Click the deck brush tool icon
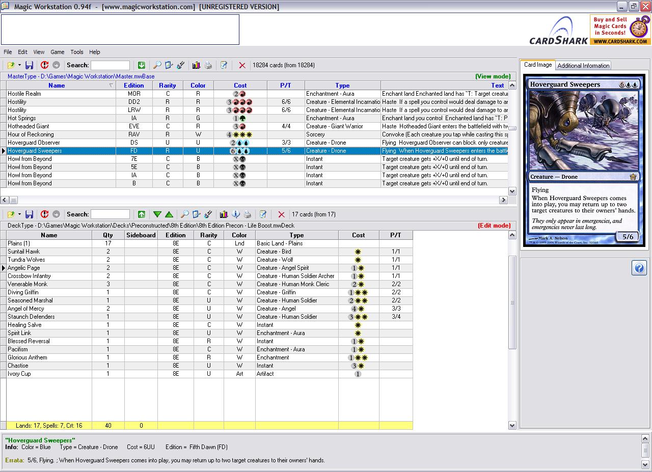Screen dimensions: 652x472 tap(208, 214)
